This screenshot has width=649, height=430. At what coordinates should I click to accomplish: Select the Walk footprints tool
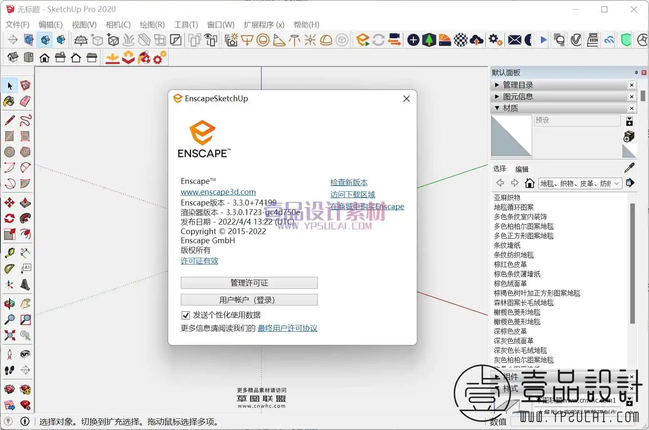[10, 370]
